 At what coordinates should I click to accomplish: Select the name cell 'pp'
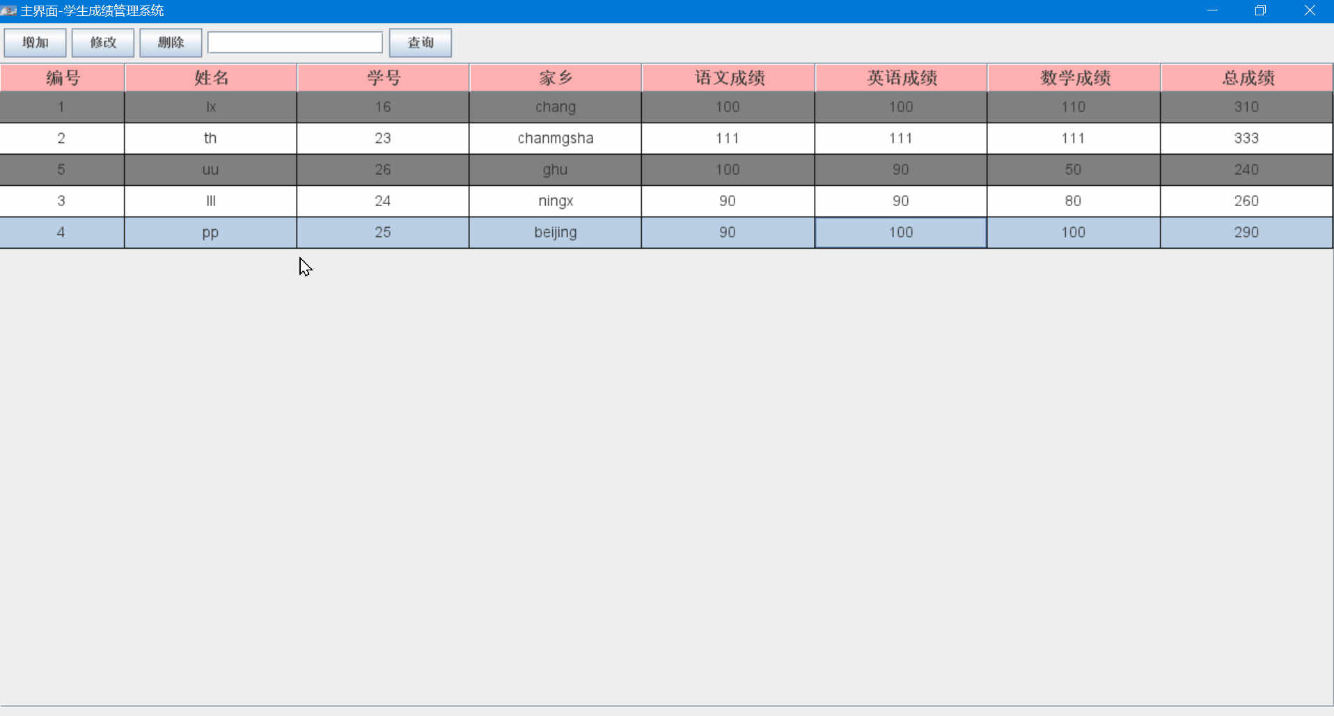(211, 233)
